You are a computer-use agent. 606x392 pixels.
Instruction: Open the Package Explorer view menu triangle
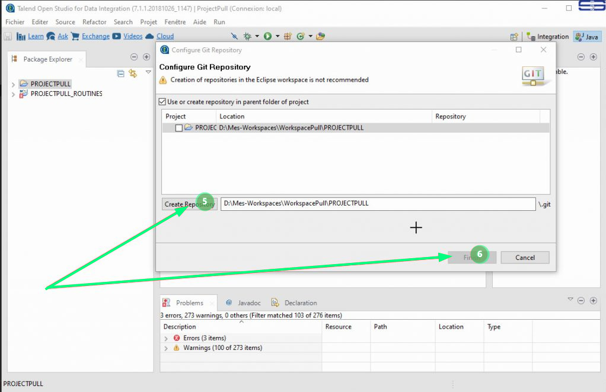pyautogui.click(x=148, y=72)
